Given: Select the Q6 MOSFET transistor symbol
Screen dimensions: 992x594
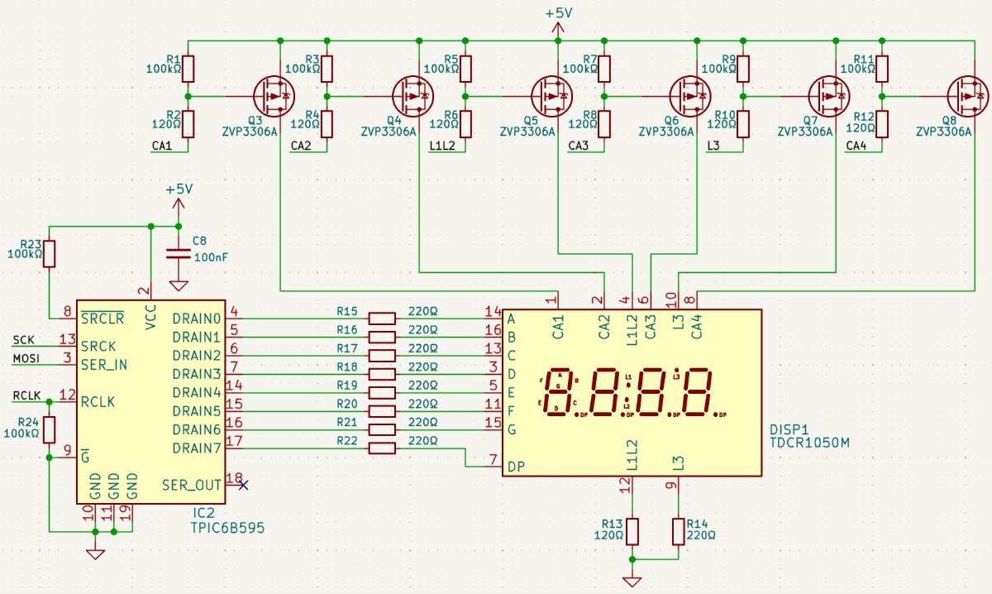Looking at the screenshot, I should (689, 97).
